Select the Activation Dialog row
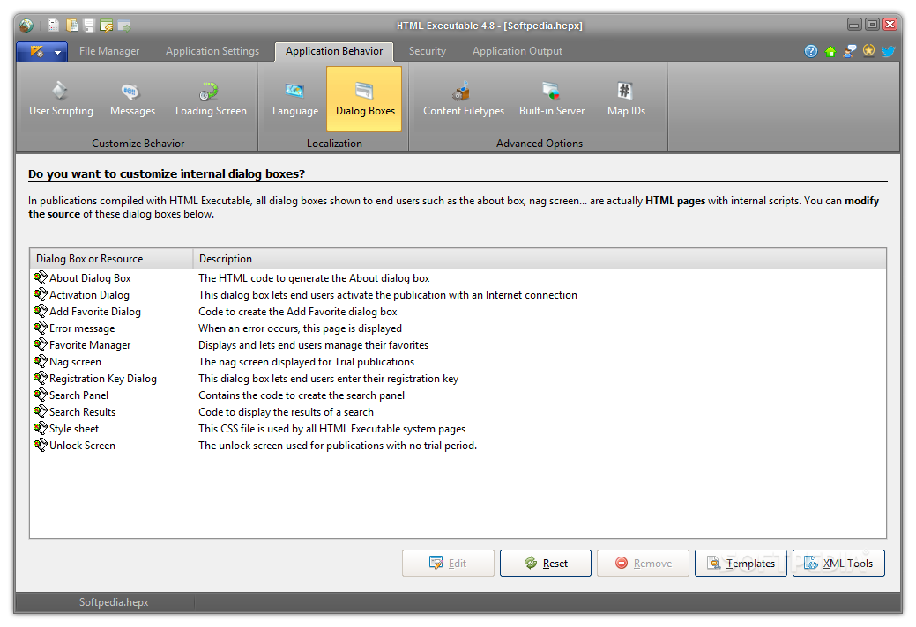This screenshot has width=916, height=627. [458, 294]
